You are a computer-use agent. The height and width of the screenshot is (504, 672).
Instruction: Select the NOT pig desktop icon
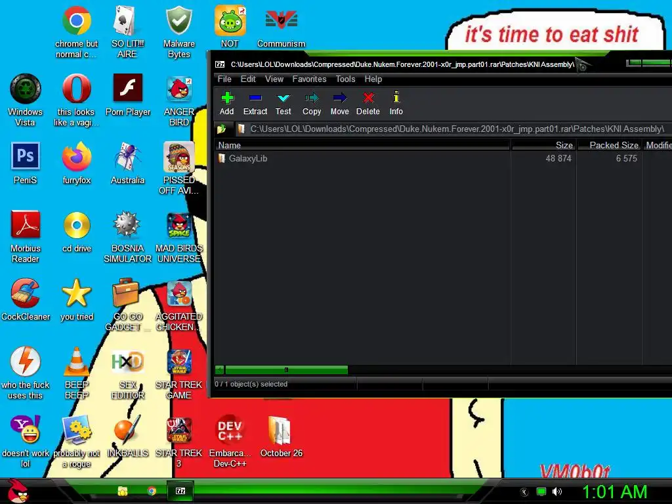[230, 26]
